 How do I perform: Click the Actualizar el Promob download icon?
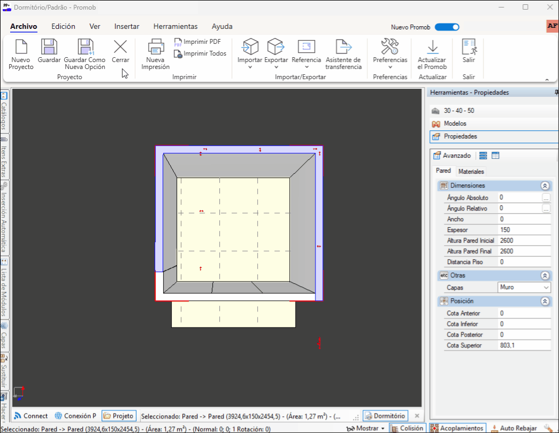pos(432,48)
